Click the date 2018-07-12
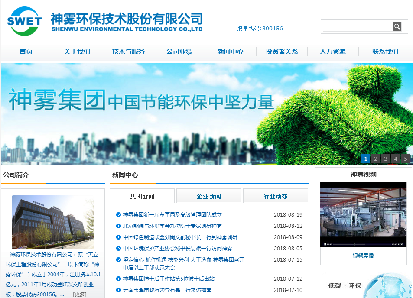 (288, 279)
